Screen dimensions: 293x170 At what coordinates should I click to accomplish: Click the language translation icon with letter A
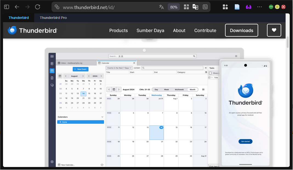pyautogui.click(x=195, y=7)
